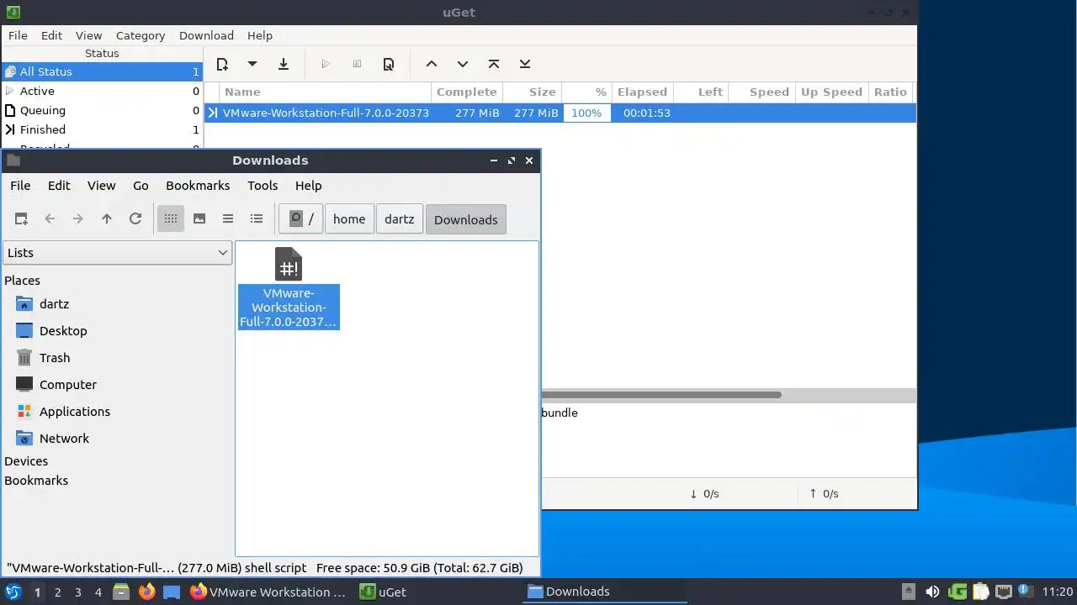Click the back arrow in file manager
Screen dimensions: 1077x605
click(50, 218)
